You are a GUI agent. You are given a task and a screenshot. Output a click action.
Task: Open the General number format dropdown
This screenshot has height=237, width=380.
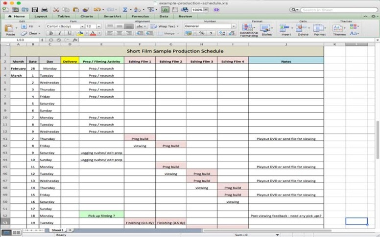point(210,26)
